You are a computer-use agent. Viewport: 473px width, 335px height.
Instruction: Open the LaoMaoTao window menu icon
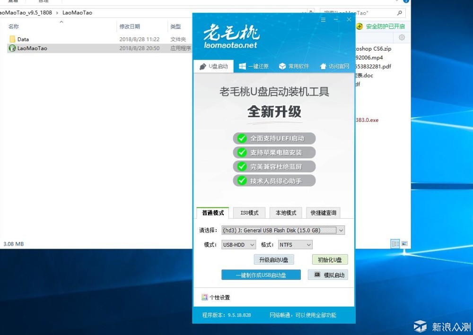coord(323,20)
